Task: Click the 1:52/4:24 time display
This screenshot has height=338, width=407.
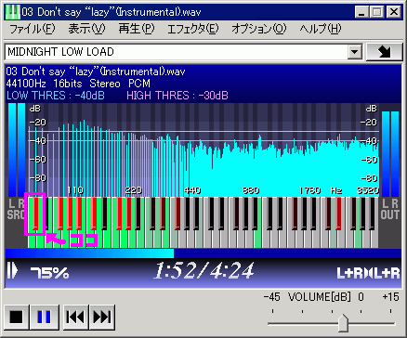Action: pos(203,270)
